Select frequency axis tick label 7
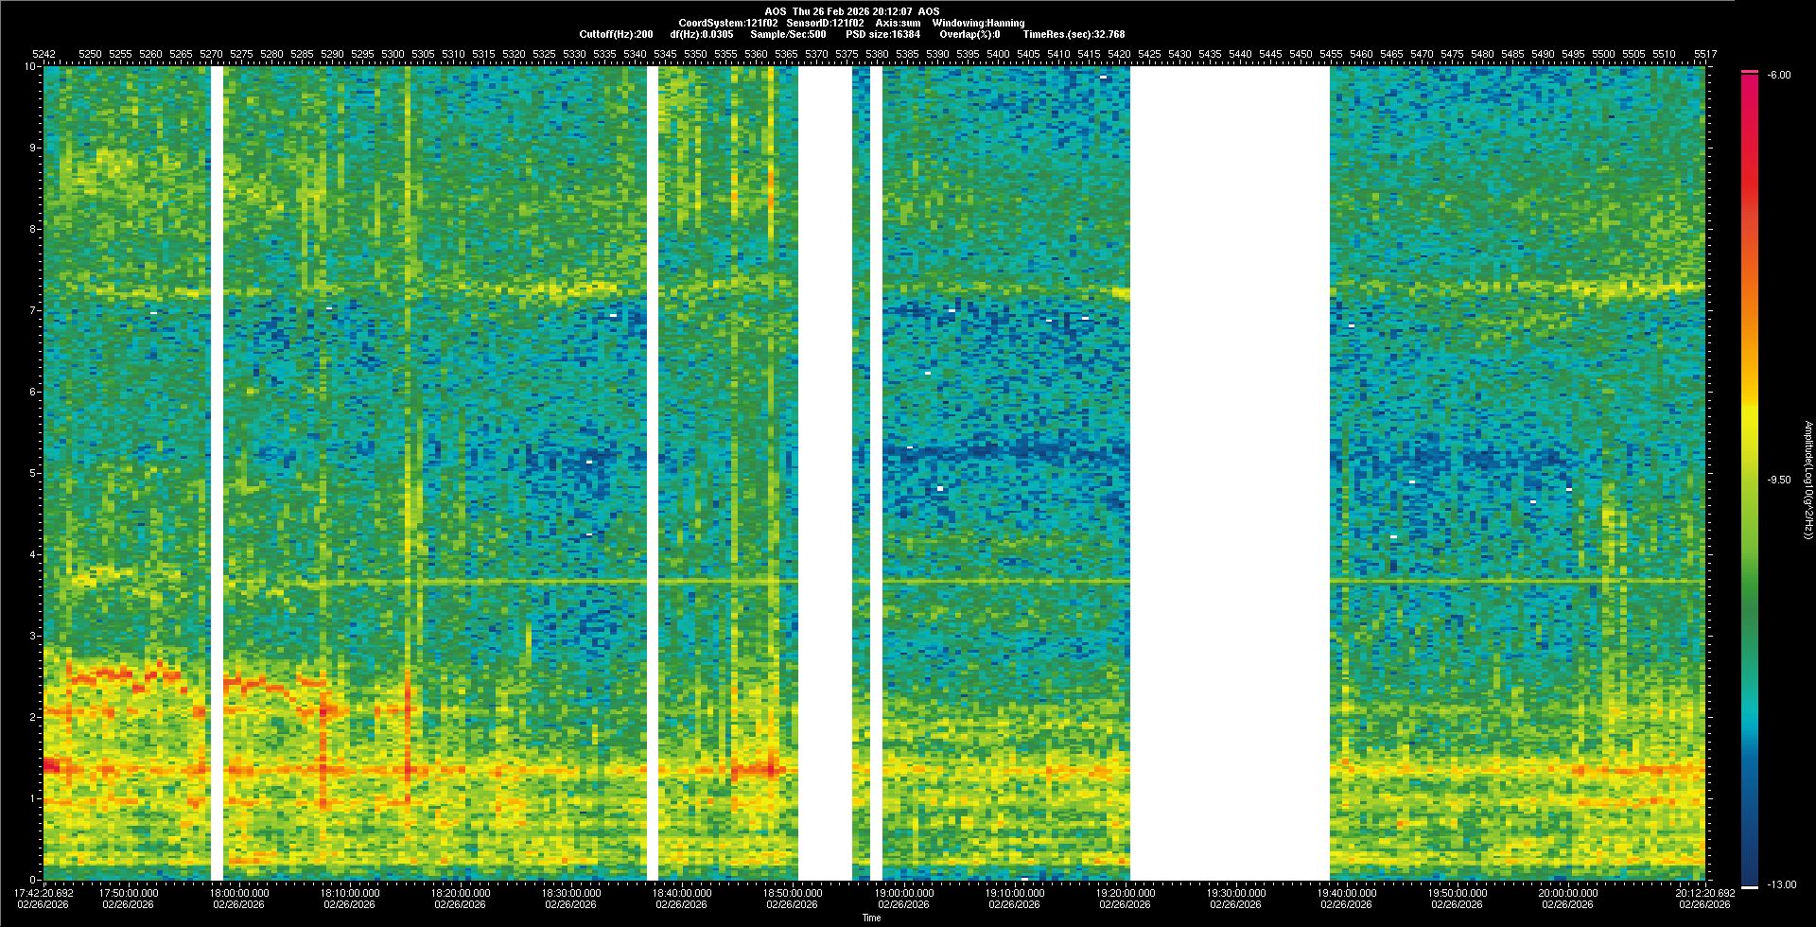This screenshot has width=1816, height=927. pos(33,310)
